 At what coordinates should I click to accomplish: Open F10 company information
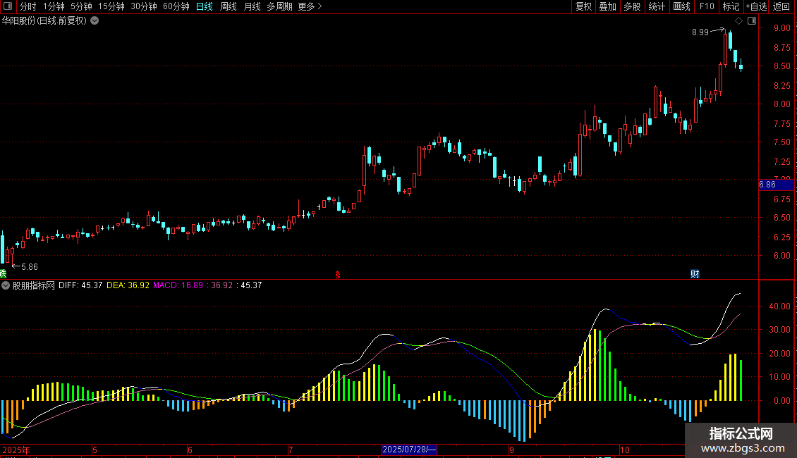707,6
